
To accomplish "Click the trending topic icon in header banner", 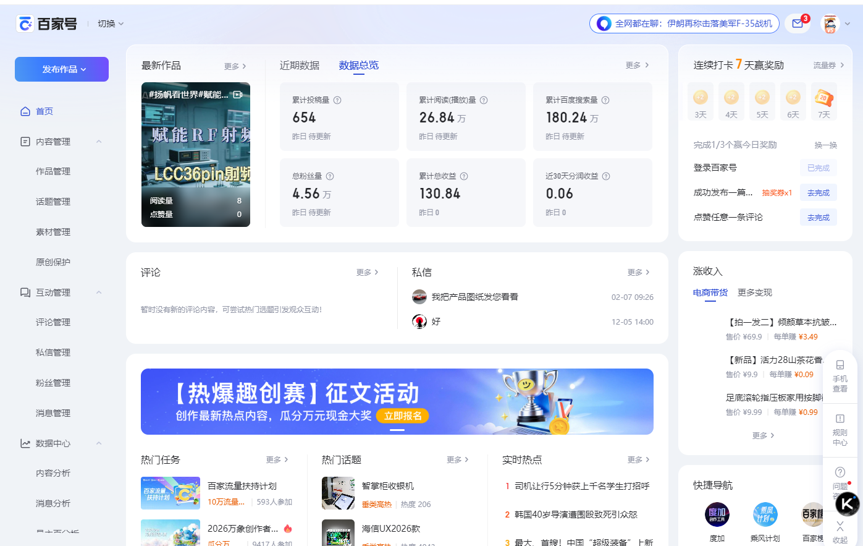I will pyautogui.click(x=604, y=23).
